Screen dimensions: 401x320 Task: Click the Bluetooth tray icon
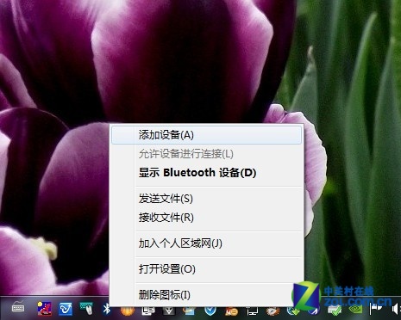point(107,309)
